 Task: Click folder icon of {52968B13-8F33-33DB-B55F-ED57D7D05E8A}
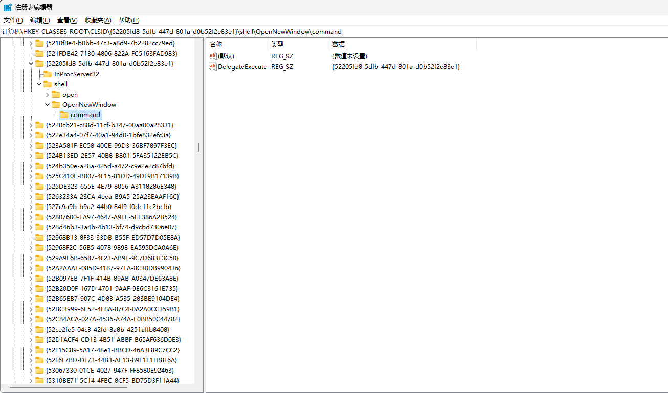(39, 238)
